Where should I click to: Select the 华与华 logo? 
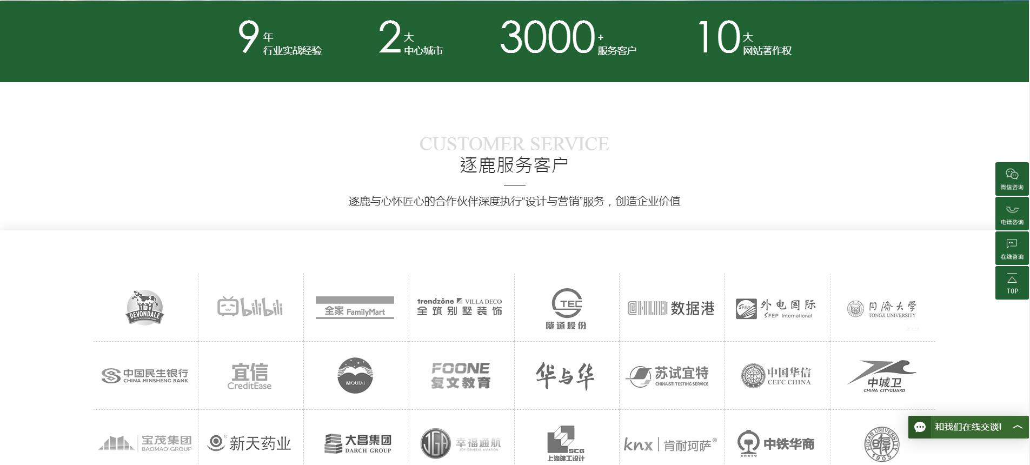(566, 376)
